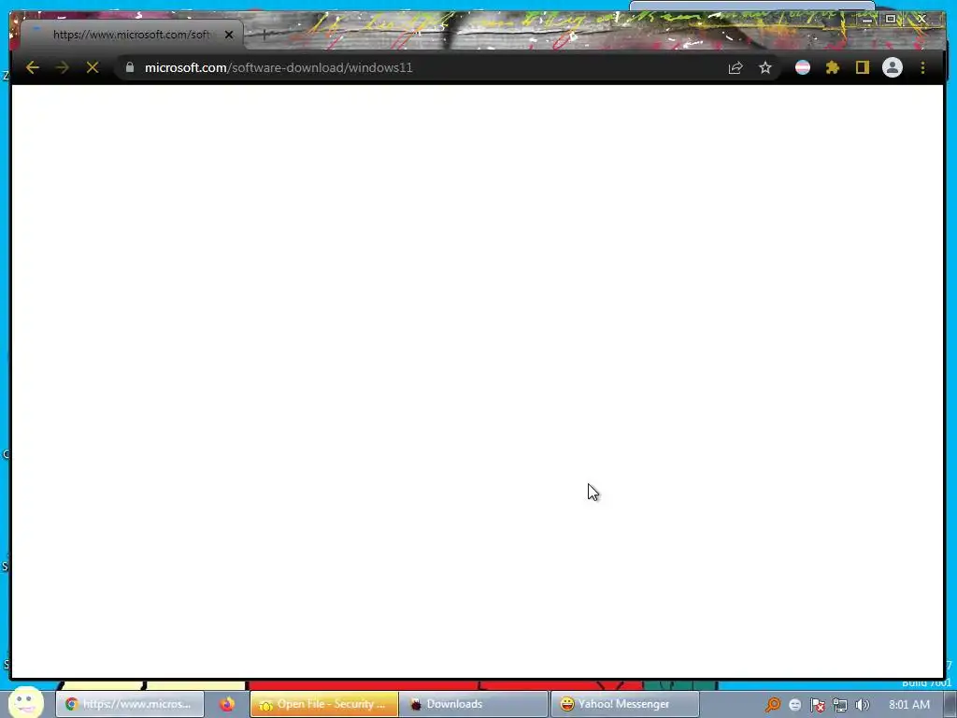Open Chrome's three-dot menu
Image resolution: width=957 pixels, height=718 pixels.
click(x=922, y=67)
